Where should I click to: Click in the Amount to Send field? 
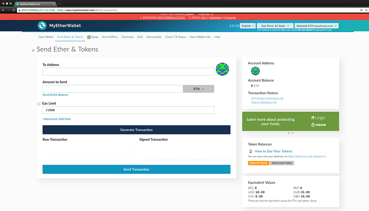(113, 89)
